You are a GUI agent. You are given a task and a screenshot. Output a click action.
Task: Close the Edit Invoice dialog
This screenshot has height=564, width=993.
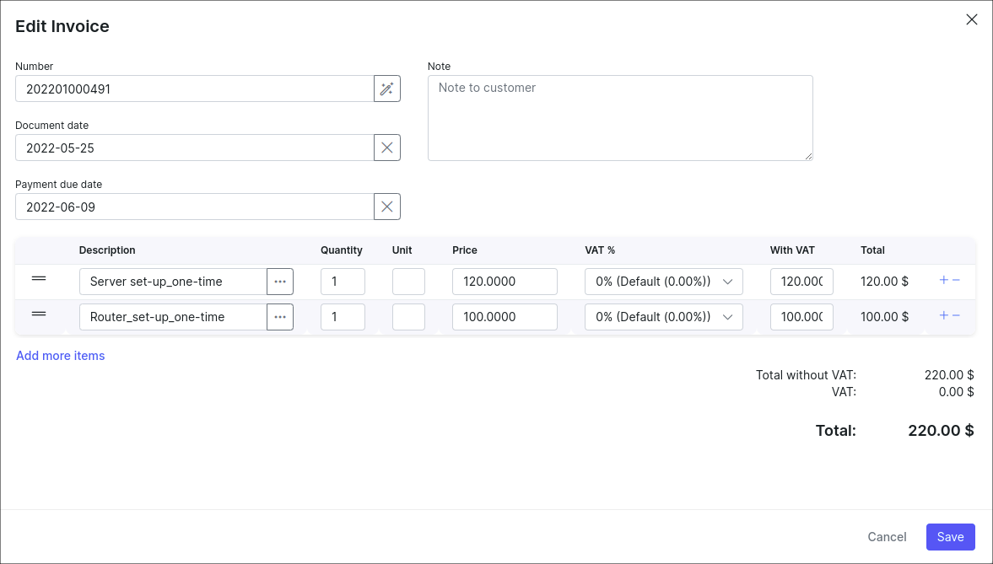click(x=971, y=19)
